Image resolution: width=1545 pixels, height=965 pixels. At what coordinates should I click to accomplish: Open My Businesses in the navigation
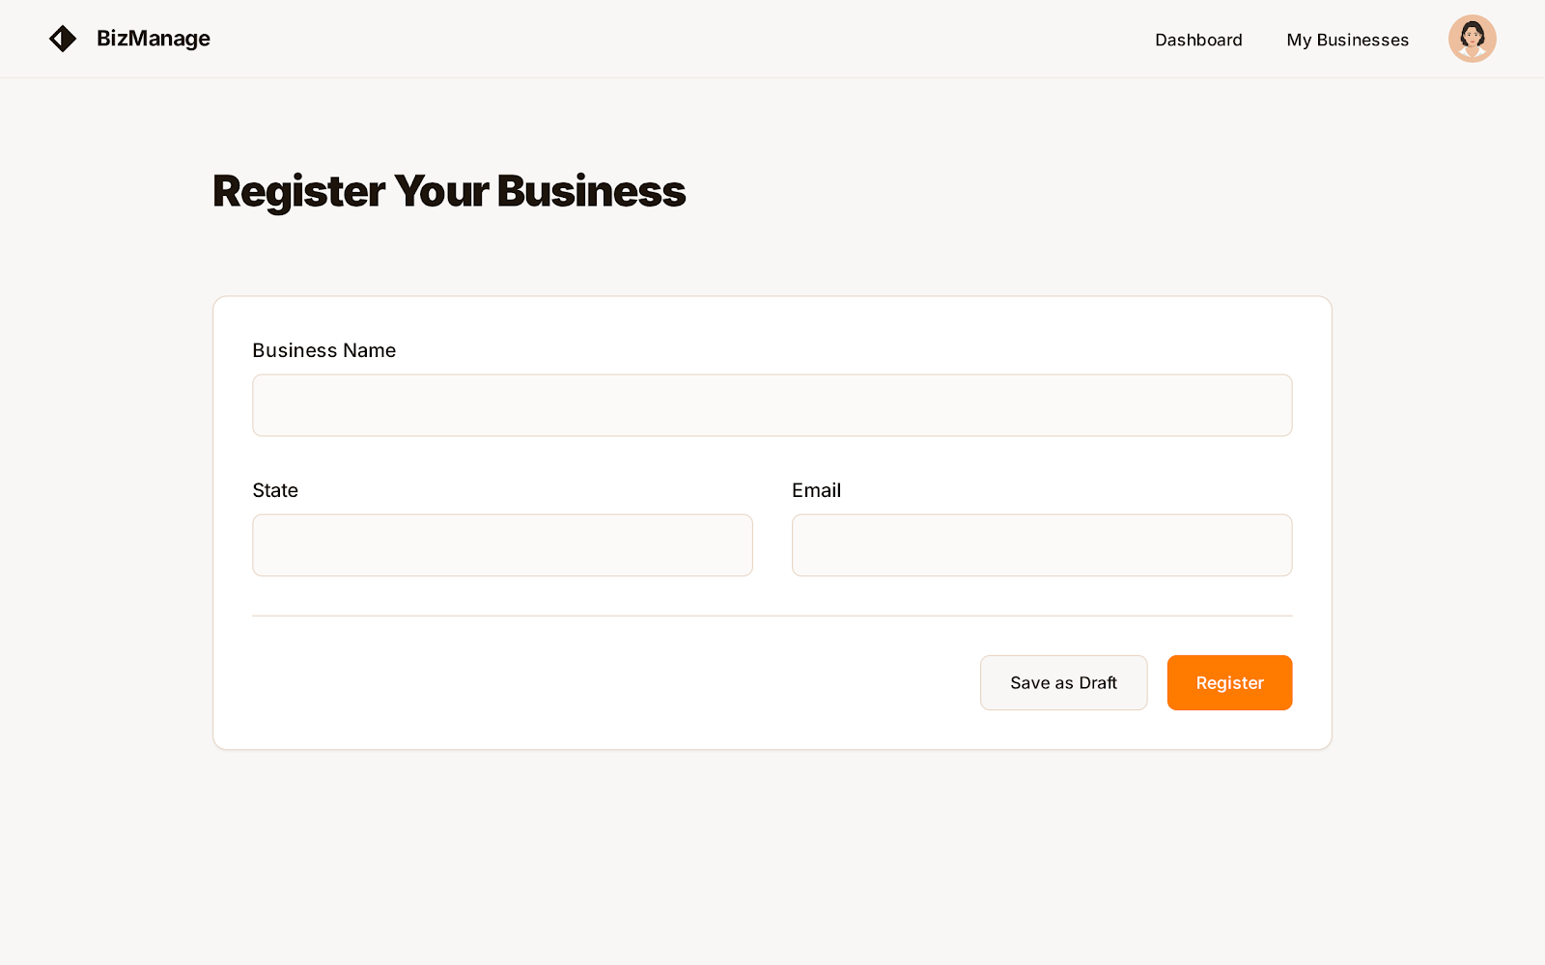tap(1347, 40)
